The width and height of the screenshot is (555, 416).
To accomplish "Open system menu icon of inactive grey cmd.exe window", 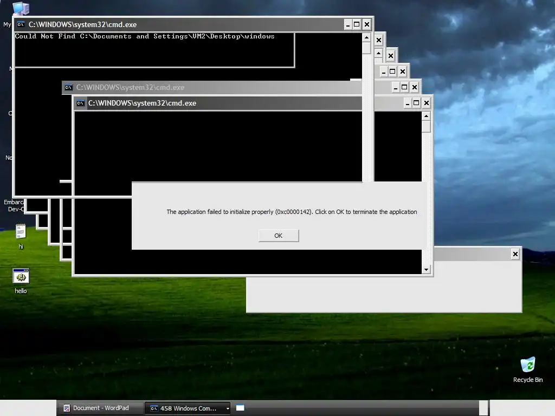I will point(69,87).
